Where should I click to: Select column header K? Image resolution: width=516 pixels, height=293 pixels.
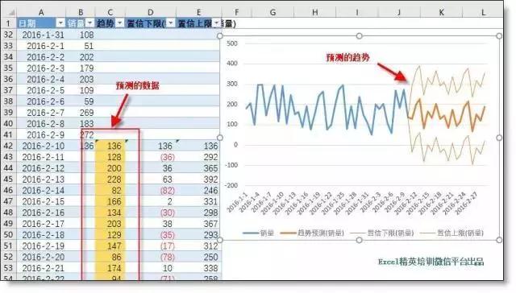point(441,13)
